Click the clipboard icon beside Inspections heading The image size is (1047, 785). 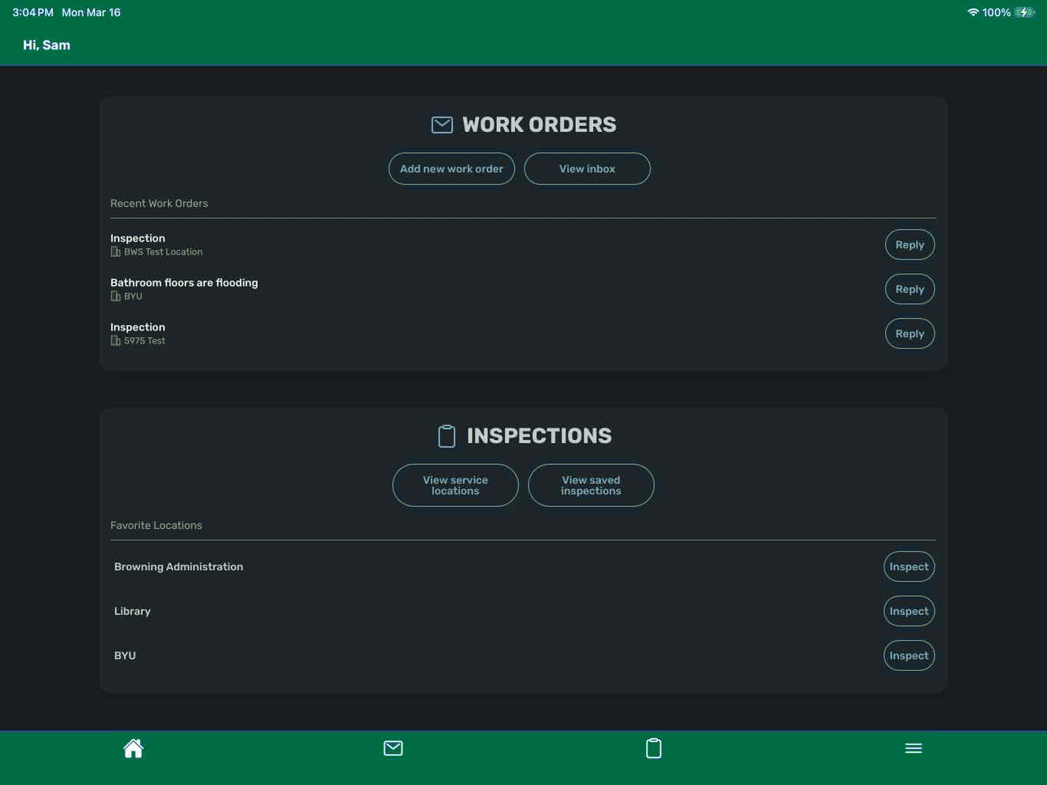coord(446,436)
